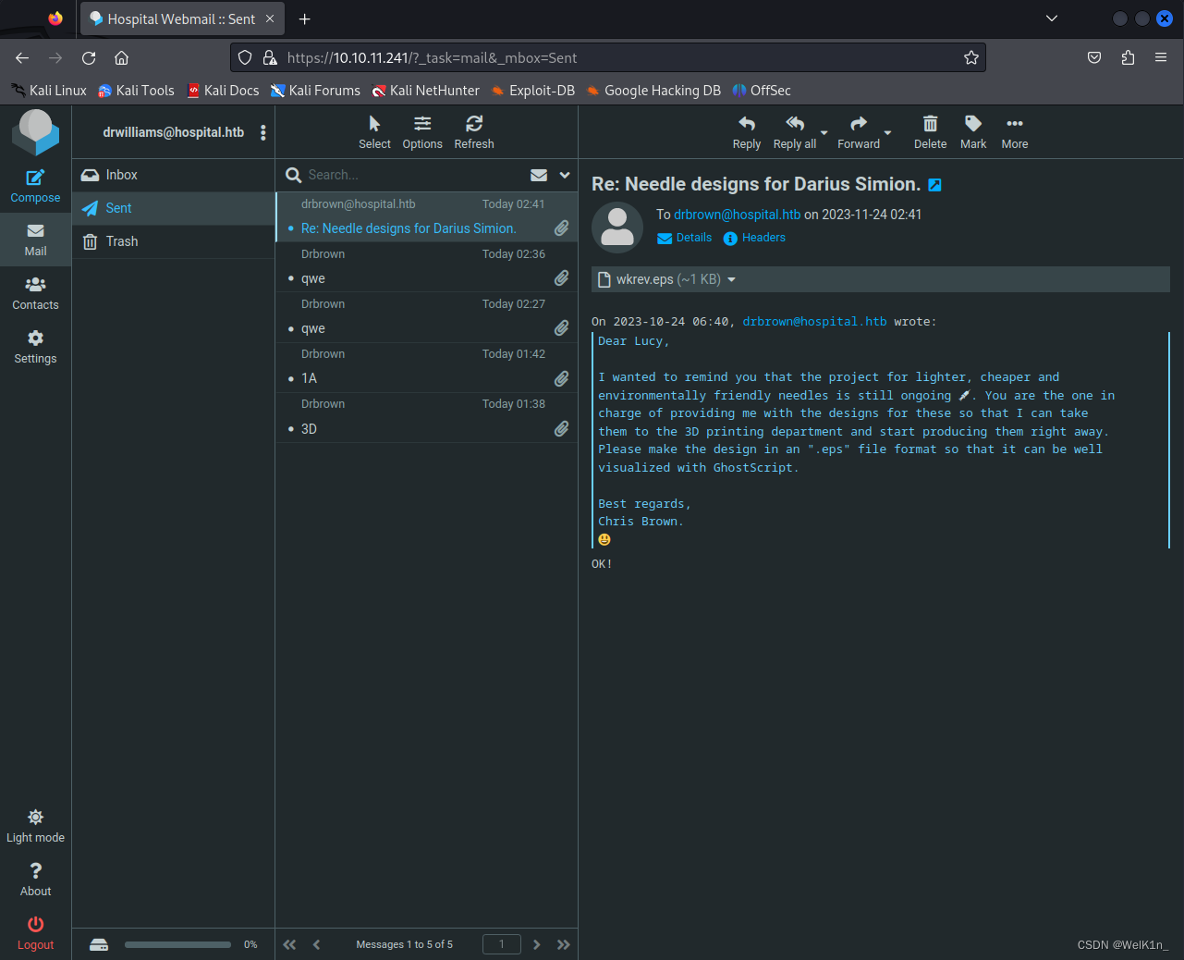Open the About dialog
Screen dimensions: 1184x960
pyautogui.click(x=35, y=880)
